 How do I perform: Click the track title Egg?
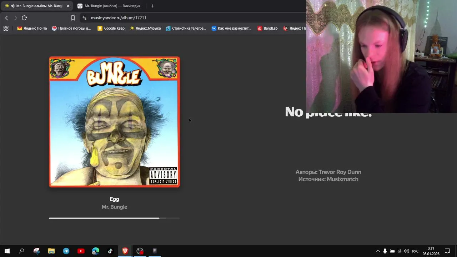pos(114,199)
